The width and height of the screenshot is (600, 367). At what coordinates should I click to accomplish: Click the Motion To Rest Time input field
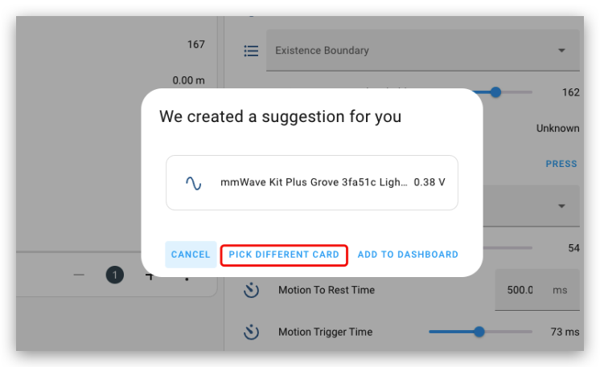[x=536, y=290]
